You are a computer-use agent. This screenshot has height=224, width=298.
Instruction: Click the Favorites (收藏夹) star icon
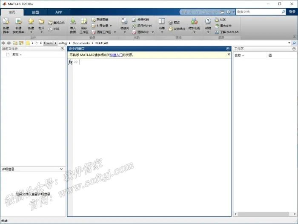(x=124, y=21)
